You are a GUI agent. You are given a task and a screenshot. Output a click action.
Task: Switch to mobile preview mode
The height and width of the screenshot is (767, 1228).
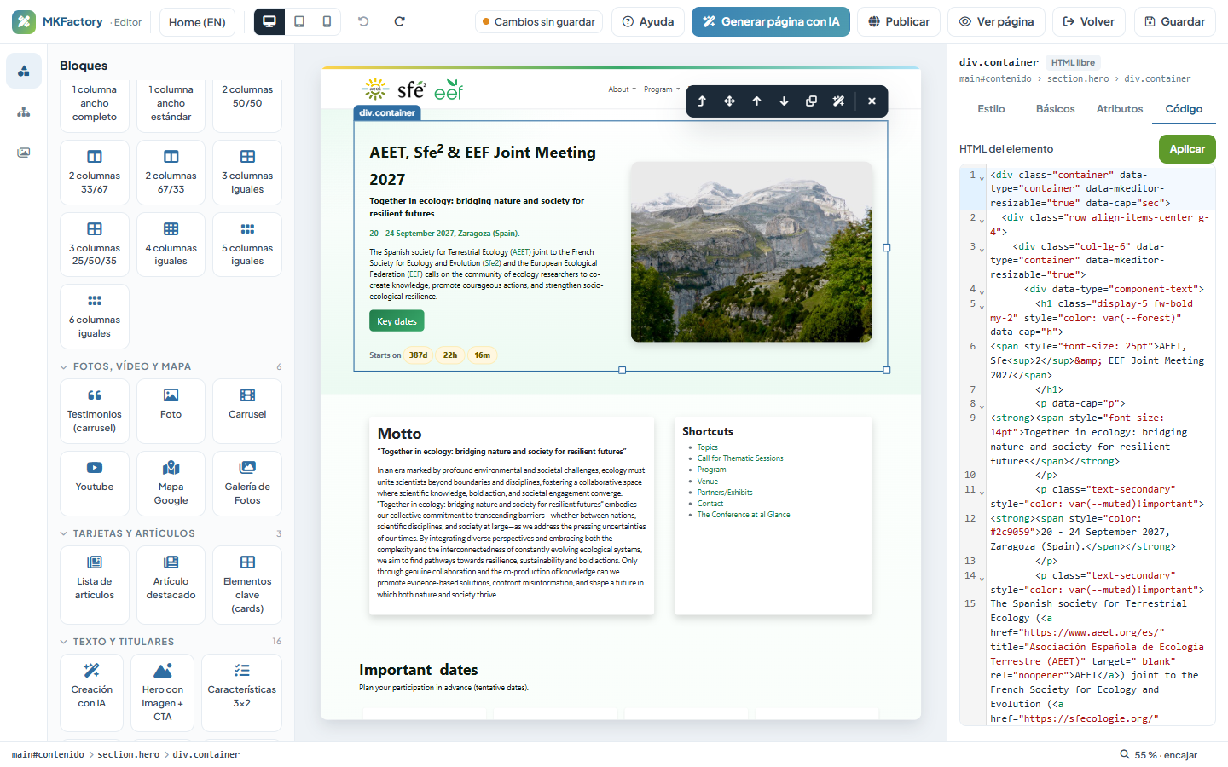(327, 21)
